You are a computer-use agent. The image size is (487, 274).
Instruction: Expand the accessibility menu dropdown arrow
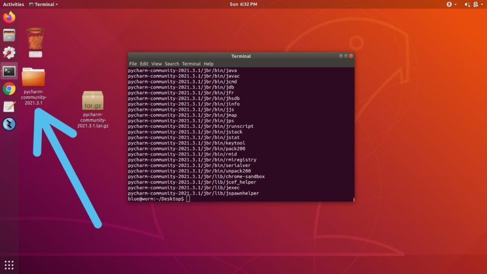455,4
